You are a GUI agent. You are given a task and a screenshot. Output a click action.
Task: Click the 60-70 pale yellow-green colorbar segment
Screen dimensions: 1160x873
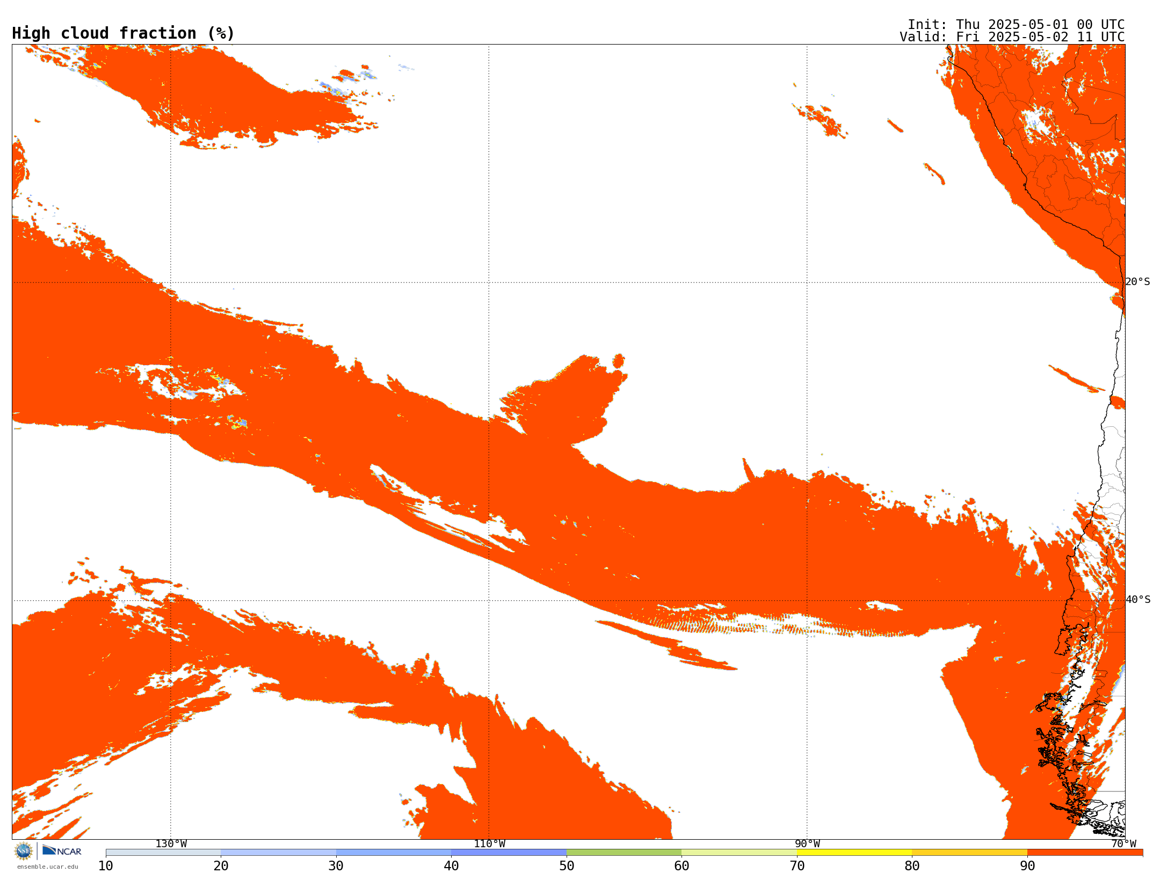(740, 853)
